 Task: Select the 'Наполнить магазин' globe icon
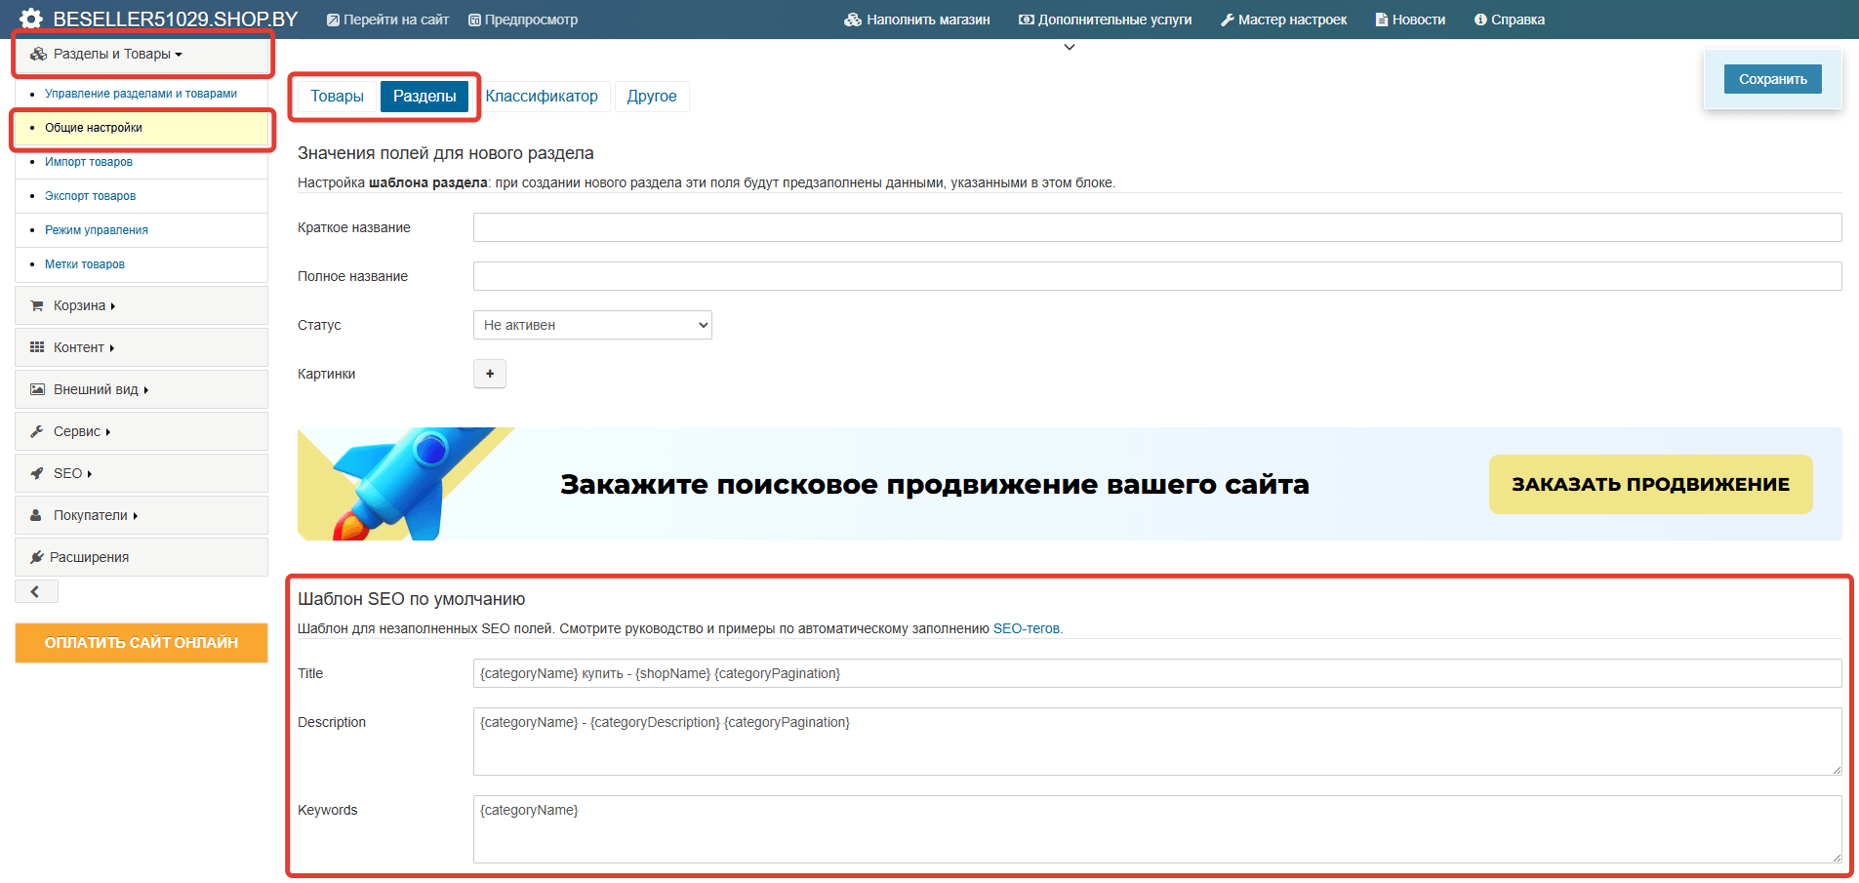click(851, 19)
